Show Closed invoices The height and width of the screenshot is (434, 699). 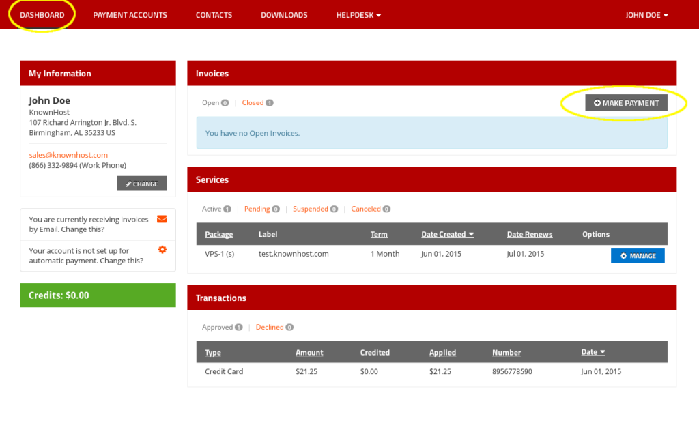(x=257, y=103)
